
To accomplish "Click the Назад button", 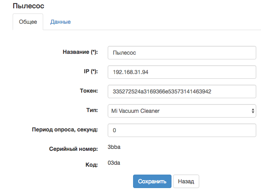I will tap(186, 181).
